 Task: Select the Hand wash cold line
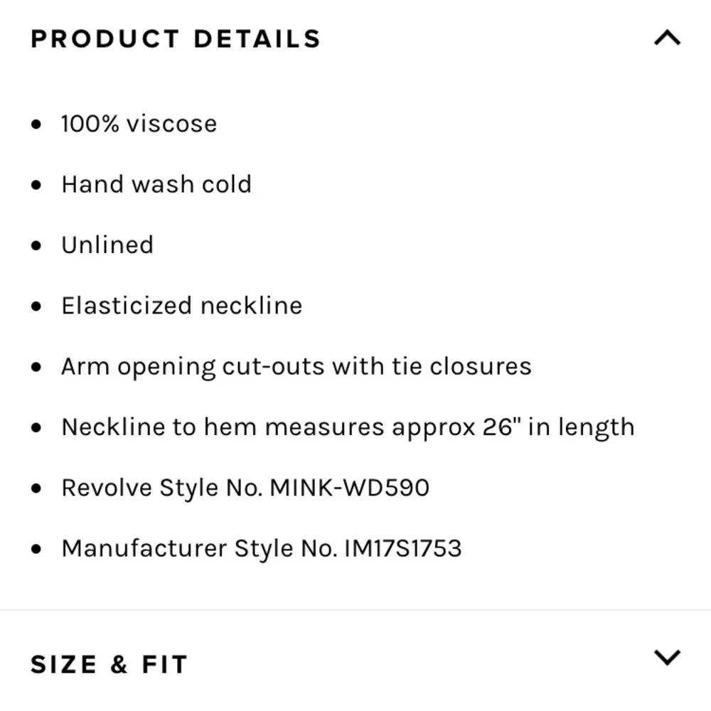click(156, 185)
